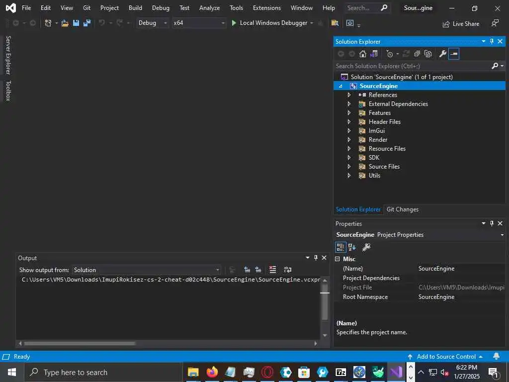Viewport: 509px width, 382px height.
Task: Open the Build menu
Action: coord(135,8)
